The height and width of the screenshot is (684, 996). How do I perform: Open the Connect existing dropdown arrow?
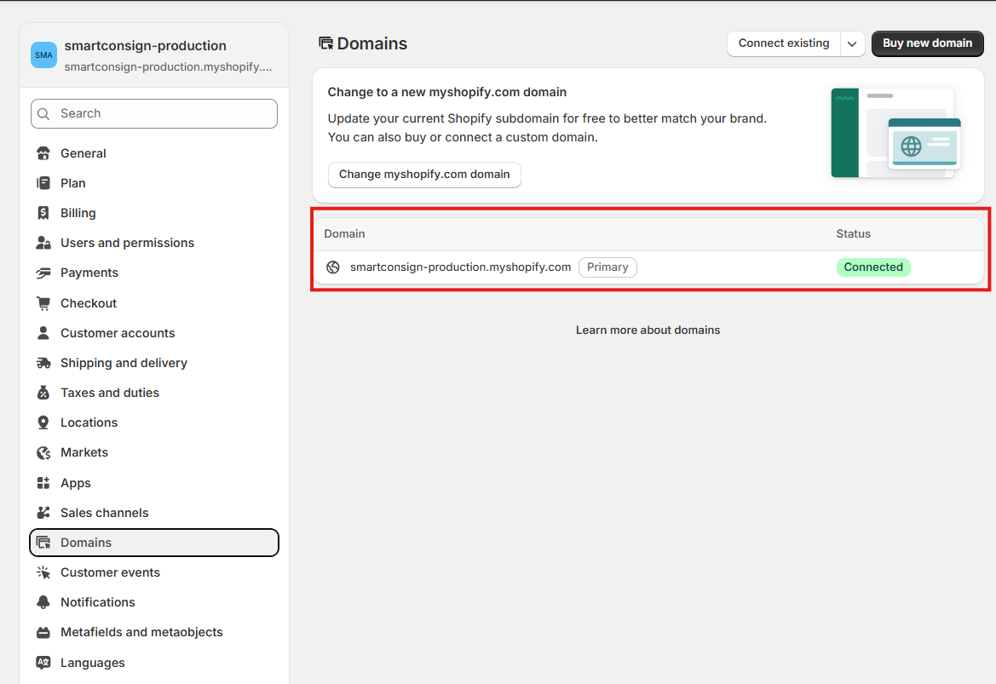(852, 43)
